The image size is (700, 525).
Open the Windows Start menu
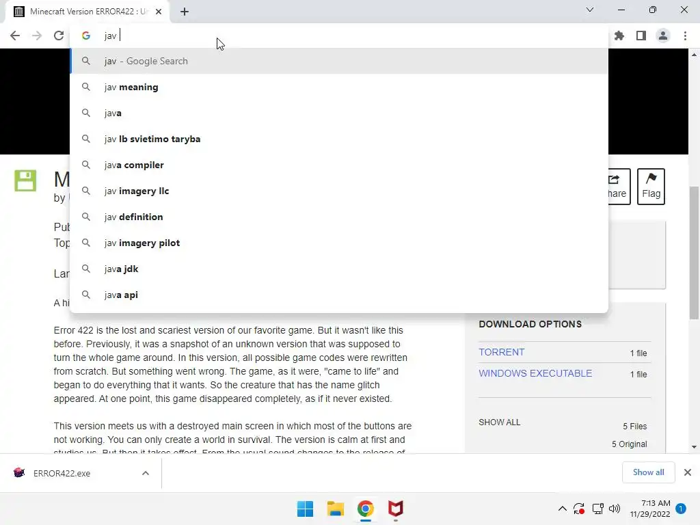click(x=306, y=509)
